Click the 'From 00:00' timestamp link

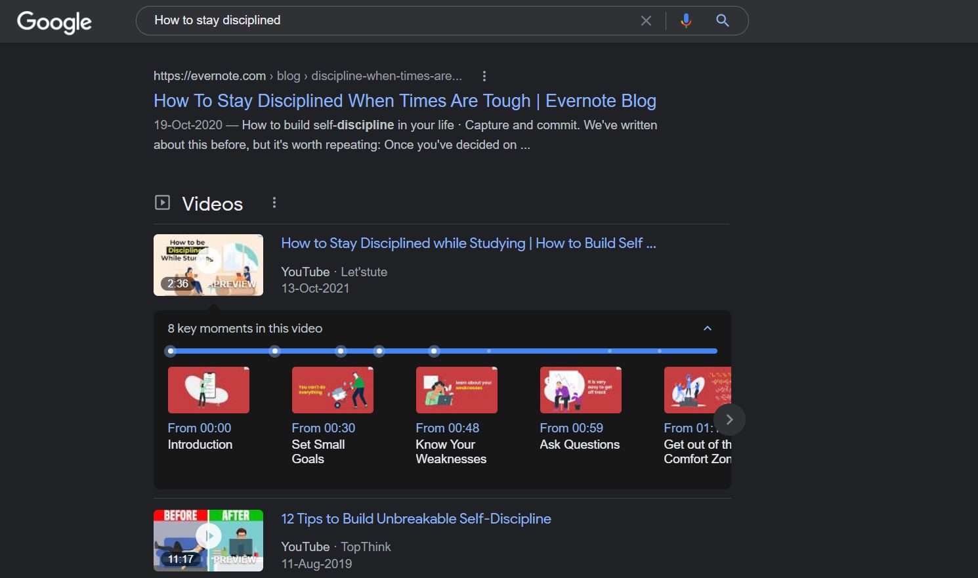click(200, 428)
